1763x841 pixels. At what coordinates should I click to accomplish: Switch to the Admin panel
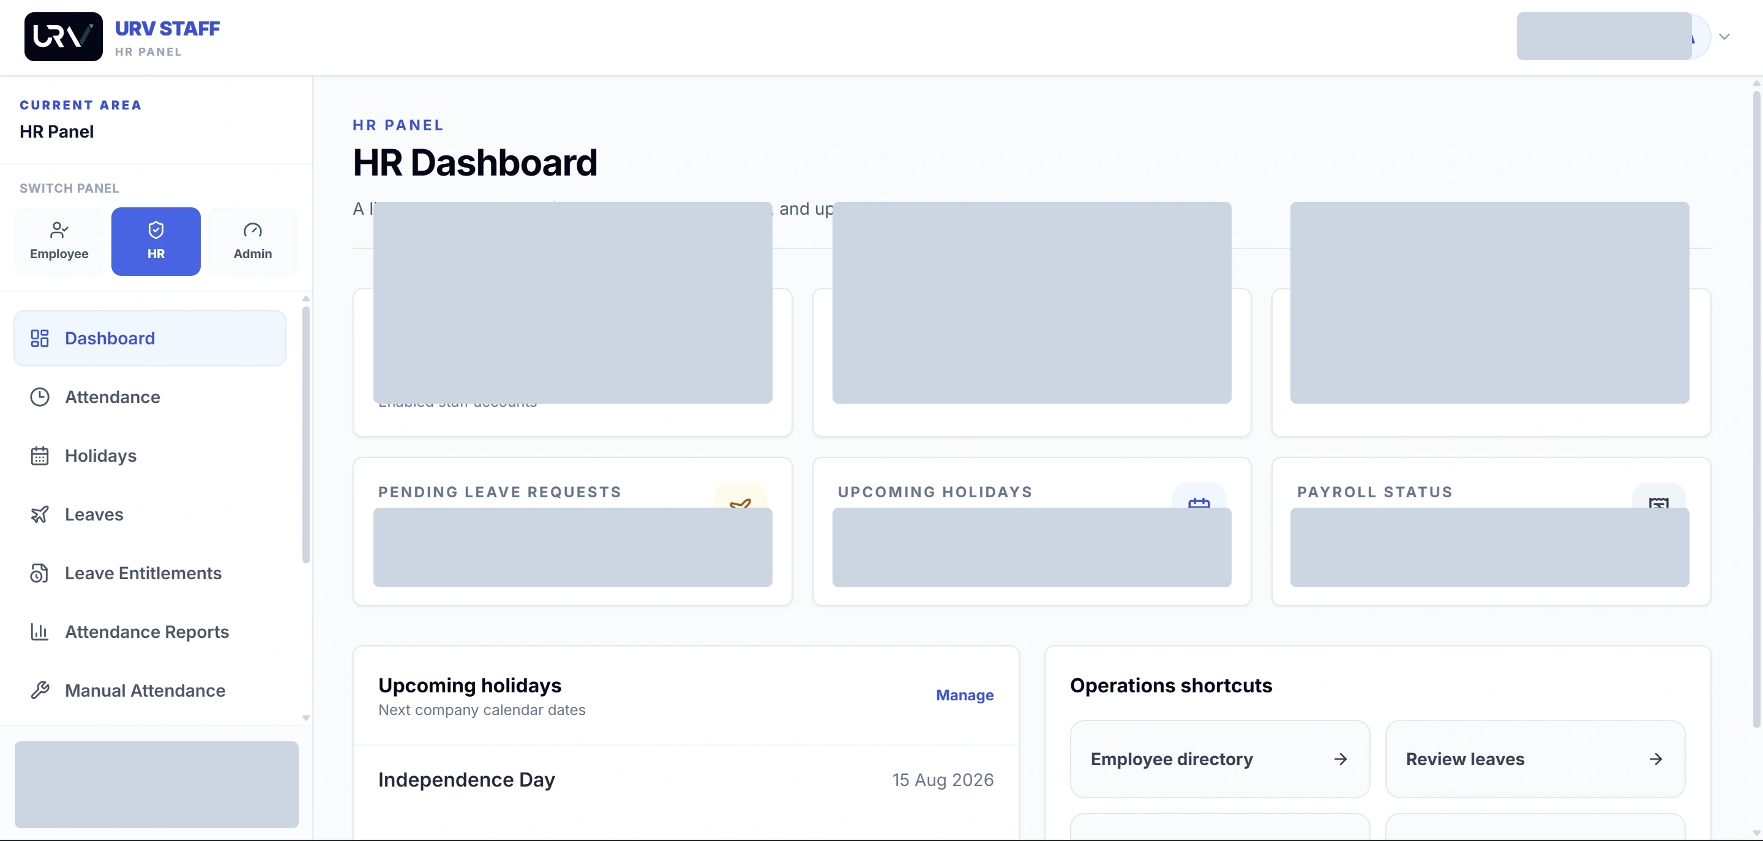[x=253, y=242]
